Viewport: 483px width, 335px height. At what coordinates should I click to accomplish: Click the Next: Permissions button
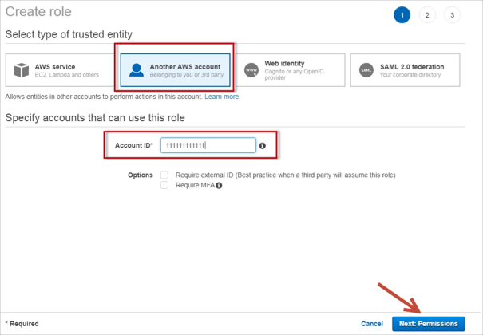coord(428,324)
